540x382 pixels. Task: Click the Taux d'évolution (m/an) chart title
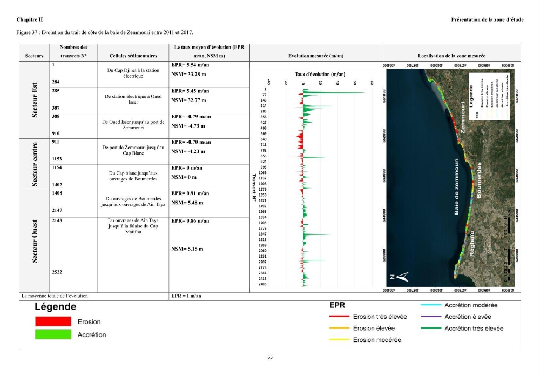(x=320, y=75)
